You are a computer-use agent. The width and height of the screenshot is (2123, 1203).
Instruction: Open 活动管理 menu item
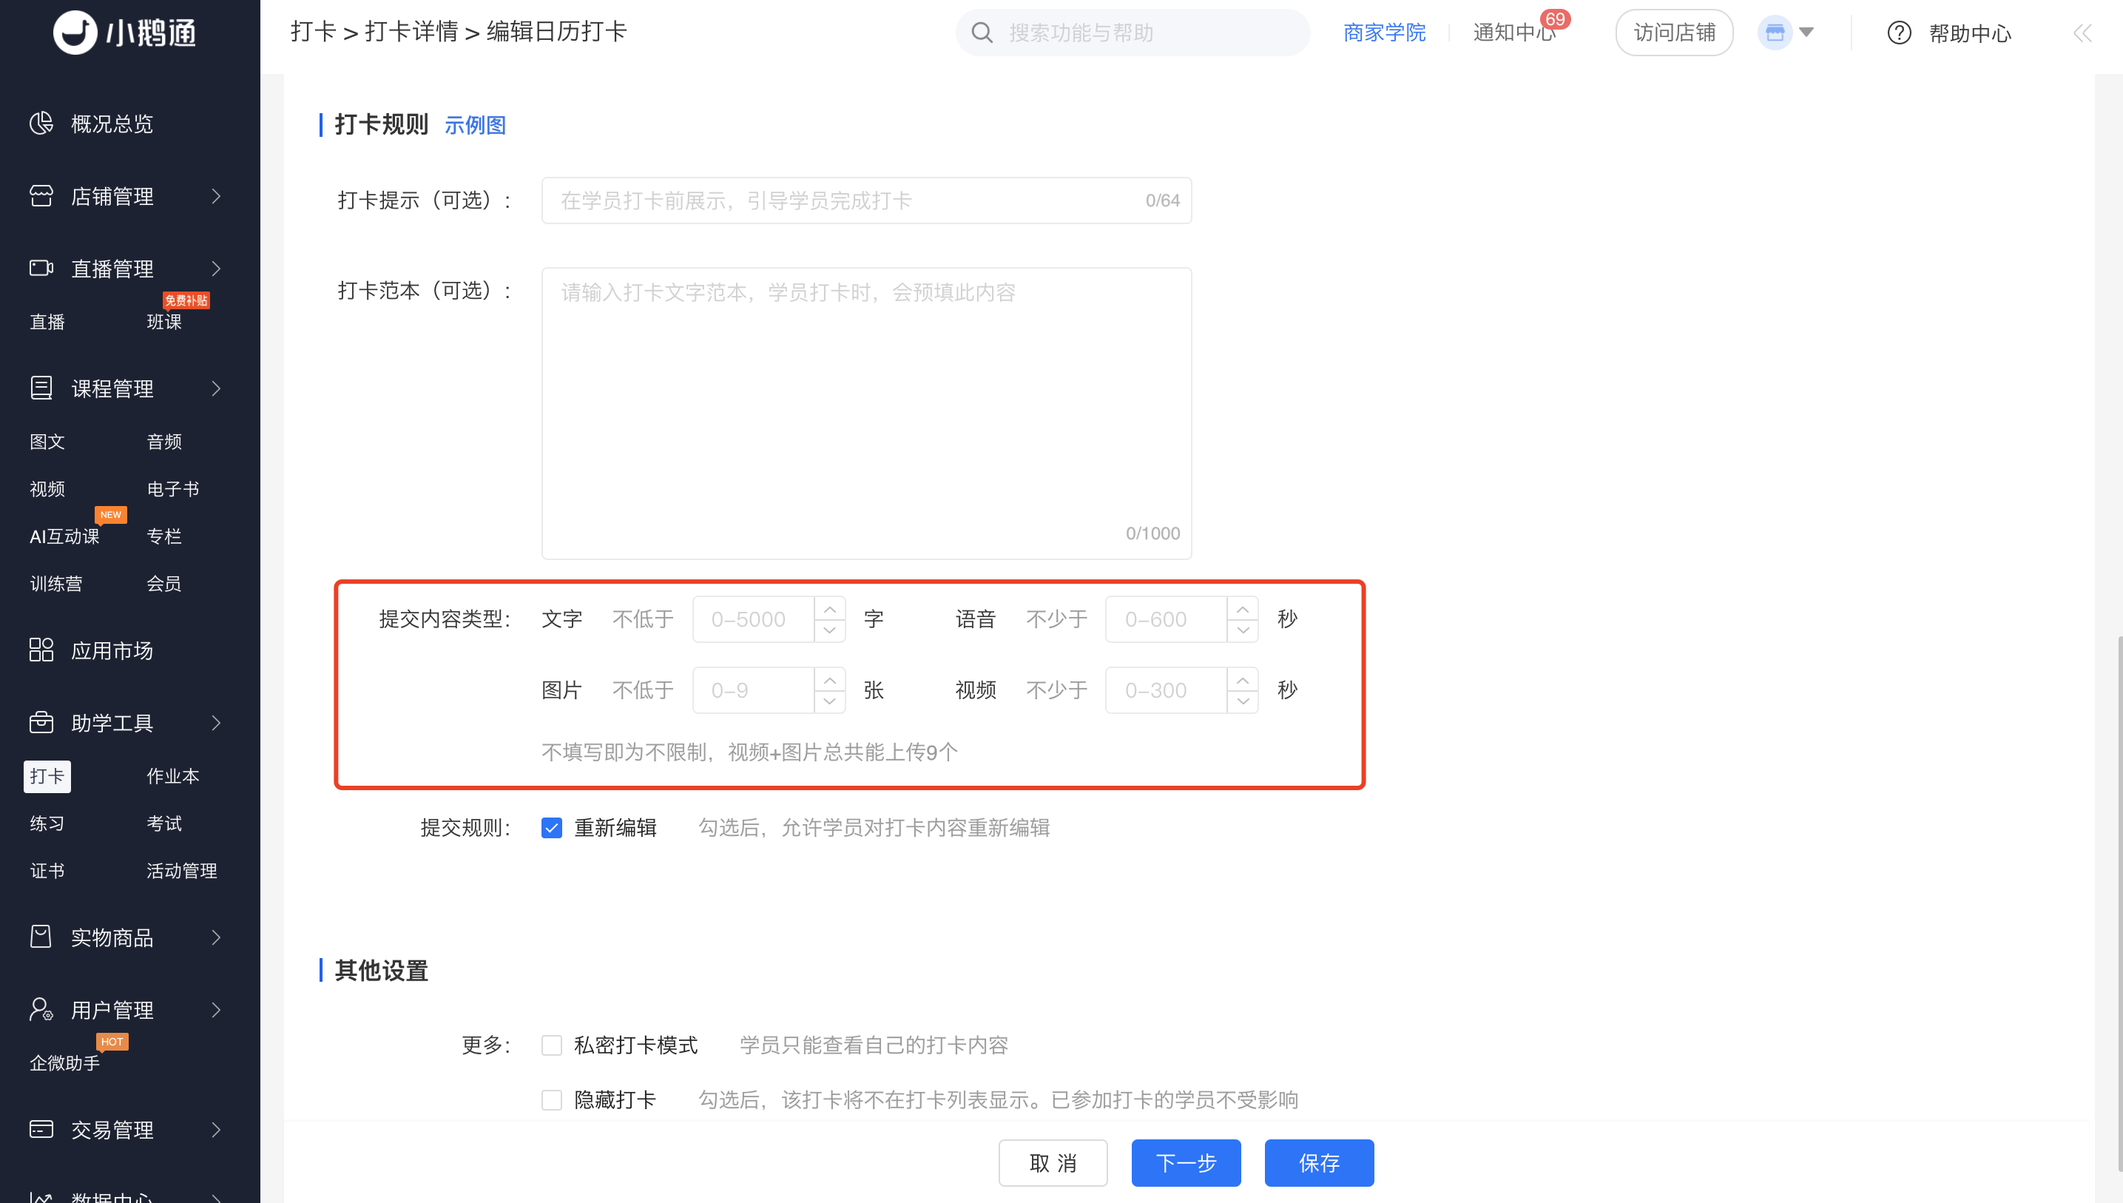(x=182, y=869)
